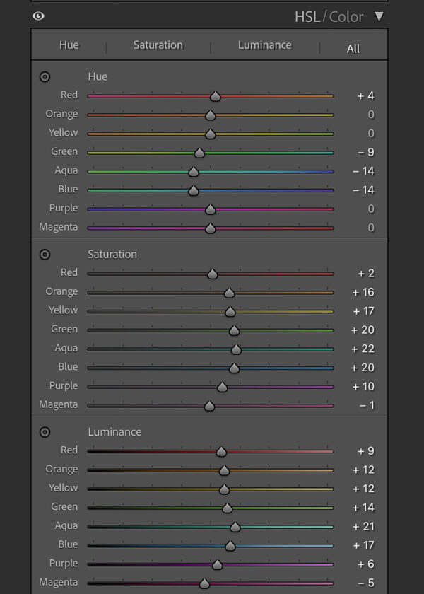Click the Red label in the Hue section
The height and width of the screenshot is (594, 424).
coord(69,95)
